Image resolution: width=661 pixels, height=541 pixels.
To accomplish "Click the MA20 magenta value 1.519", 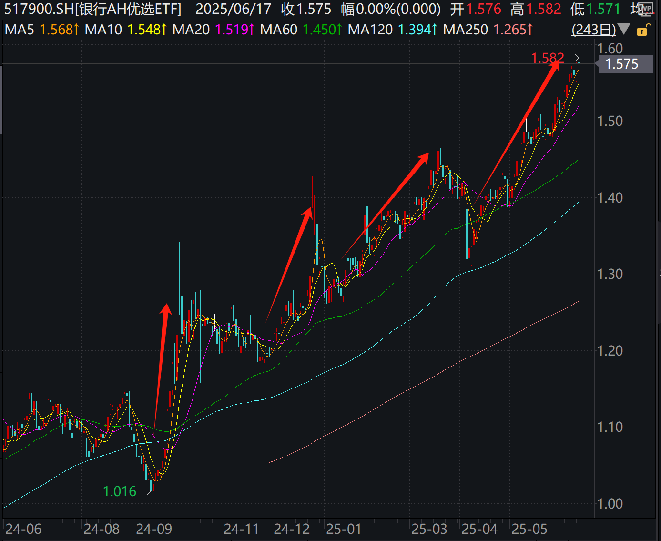I will [x=231, y=30].
